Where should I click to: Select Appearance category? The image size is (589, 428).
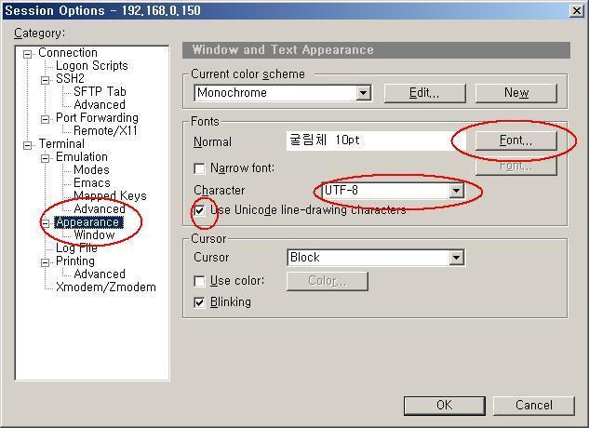coord(87,222)
